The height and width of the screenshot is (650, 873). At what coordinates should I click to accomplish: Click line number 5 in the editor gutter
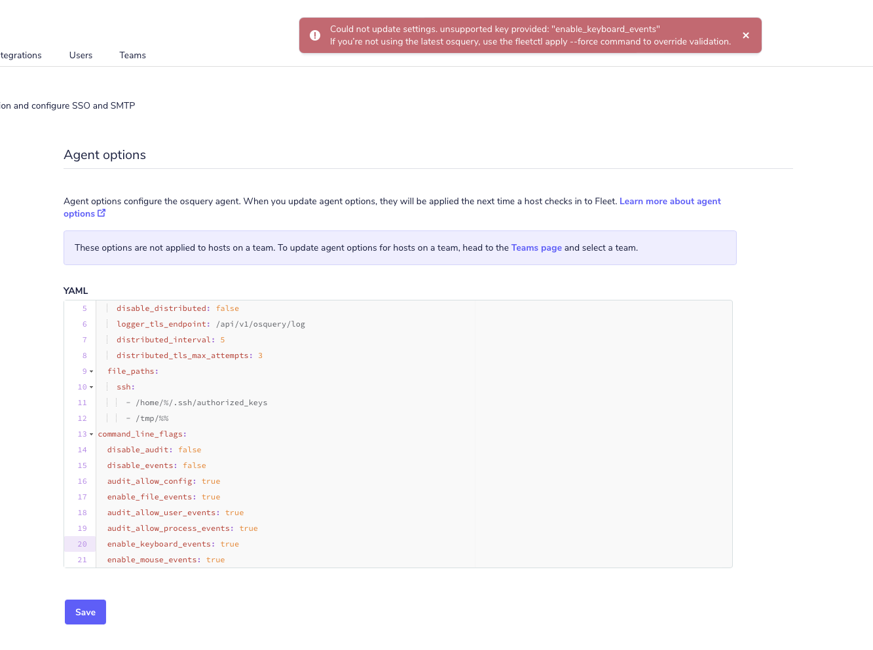tap(84, 308)
